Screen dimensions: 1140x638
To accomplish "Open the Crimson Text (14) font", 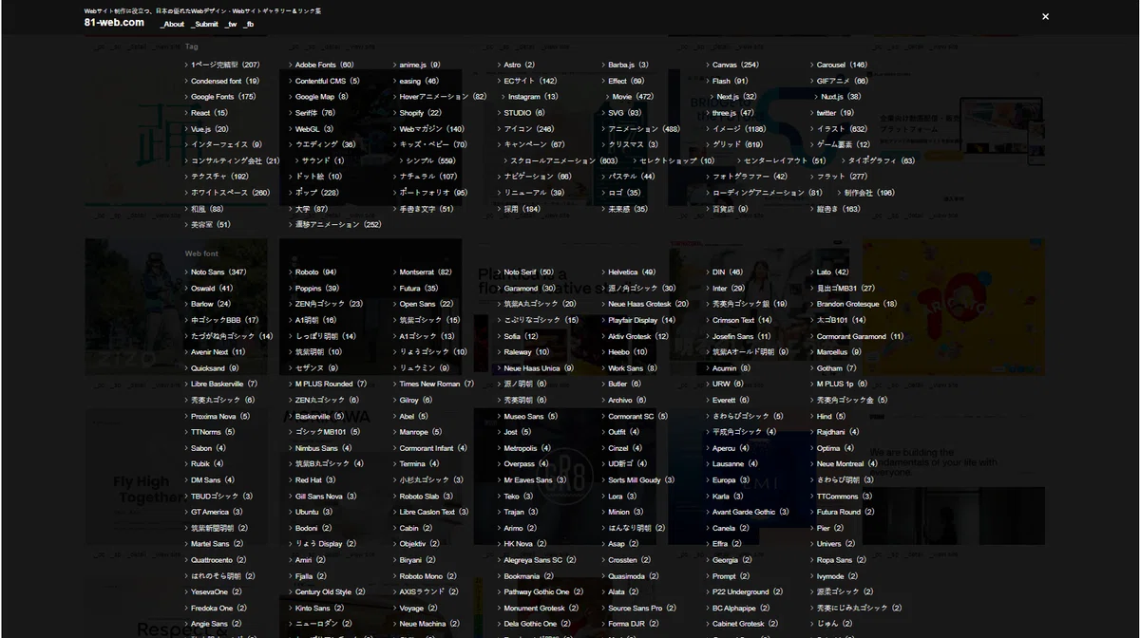I will point(742,321).
